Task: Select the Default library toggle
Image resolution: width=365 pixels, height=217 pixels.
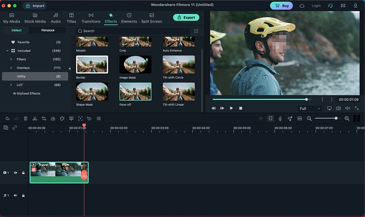Action: pyautogui.click(x=16, y=30)
